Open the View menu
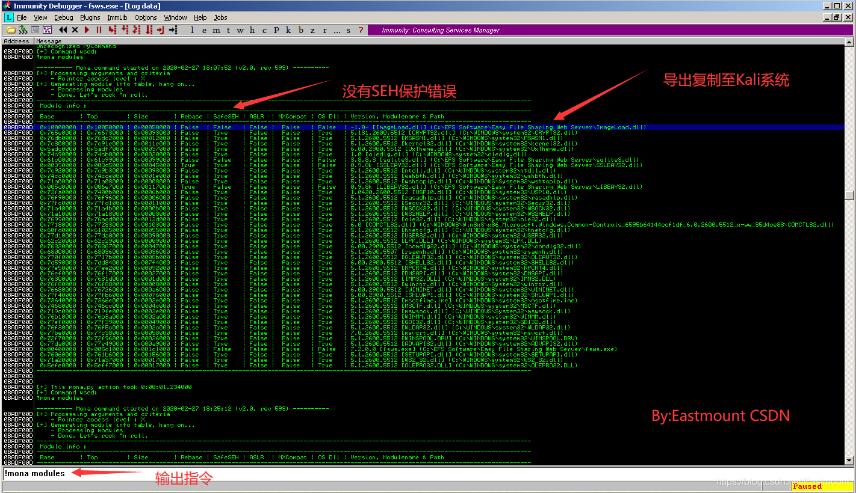Screen dimensions: 856x493 click(x=40, y=17)
